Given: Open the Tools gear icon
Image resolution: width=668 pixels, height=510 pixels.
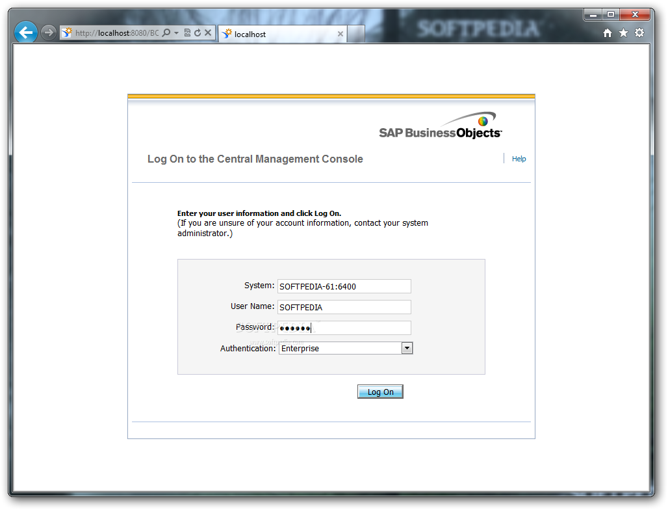Looking at the screenshot, I should 639,33.
